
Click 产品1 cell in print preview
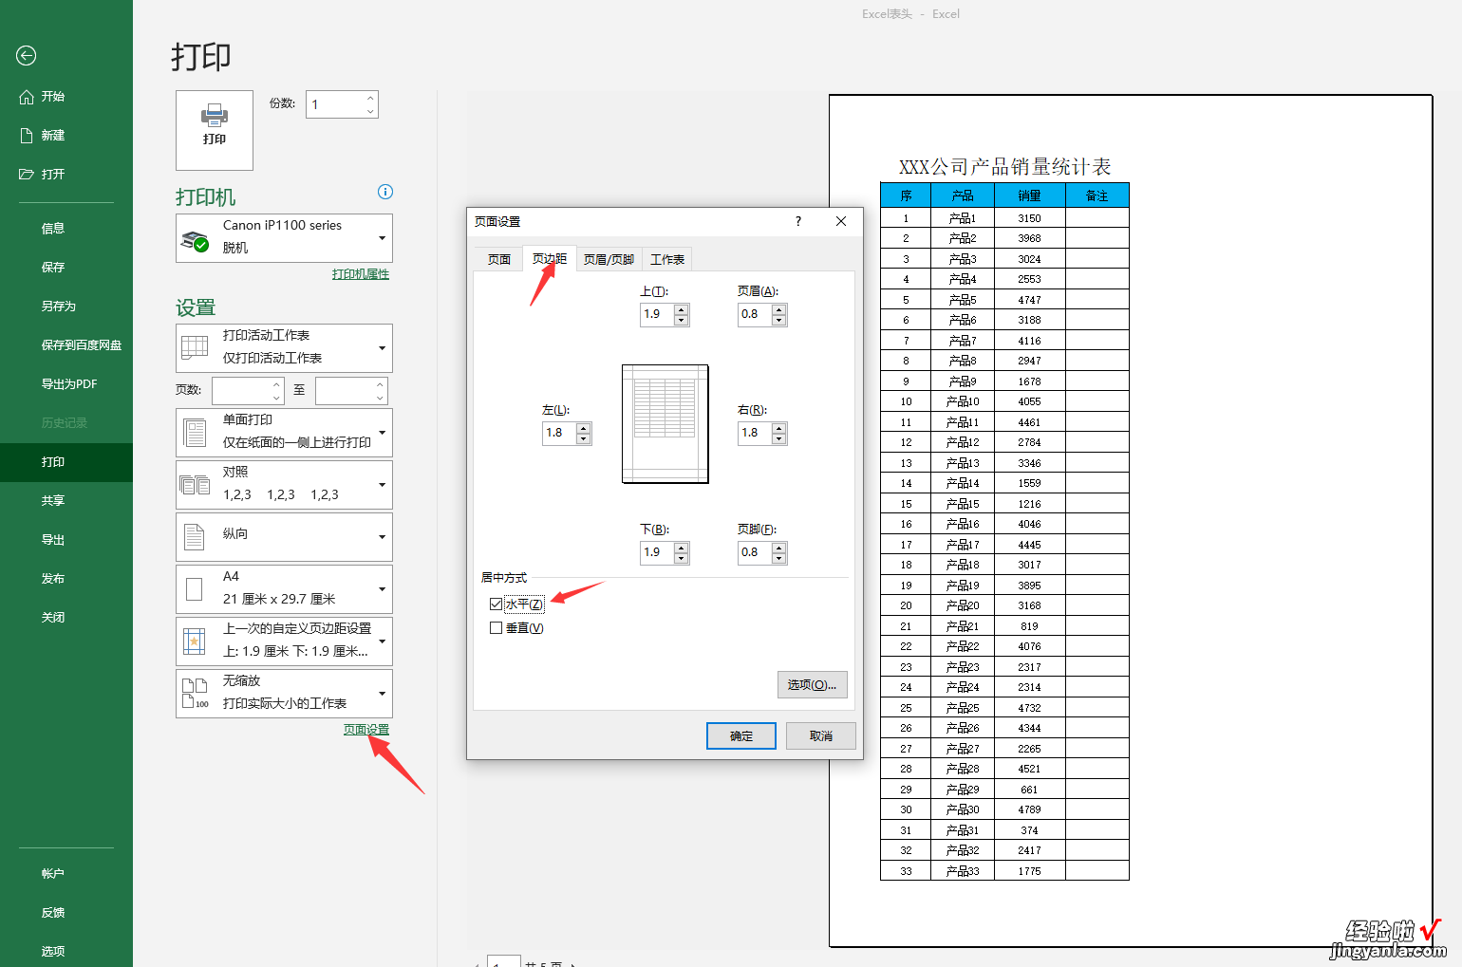point(963,218)
